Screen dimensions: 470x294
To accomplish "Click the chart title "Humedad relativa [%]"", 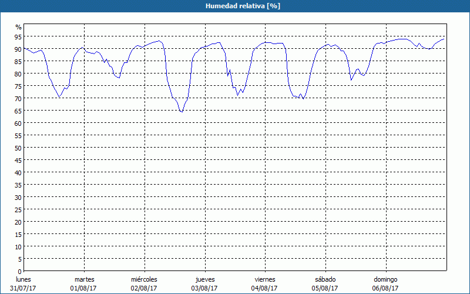I will coord(234,6).
